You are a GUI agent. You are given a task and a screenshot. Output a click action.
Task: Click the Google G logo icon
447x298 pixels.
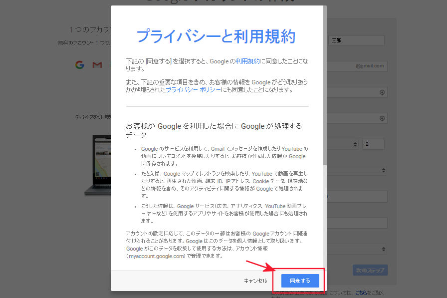pos(80,65)
